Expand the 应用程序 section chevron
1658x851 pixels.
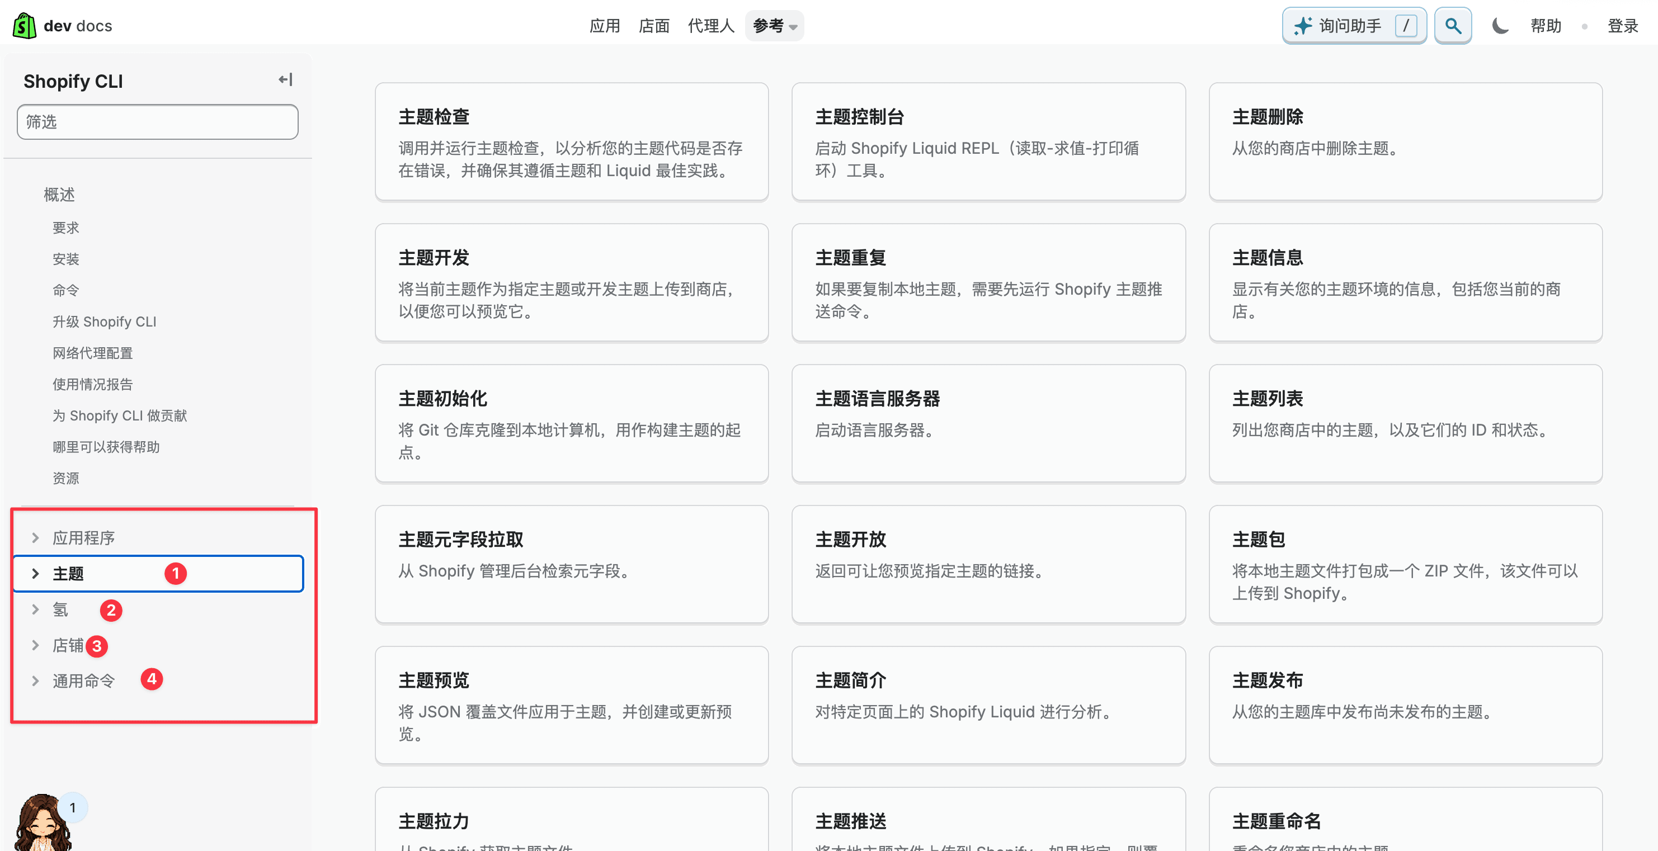(x=35, y=538)
